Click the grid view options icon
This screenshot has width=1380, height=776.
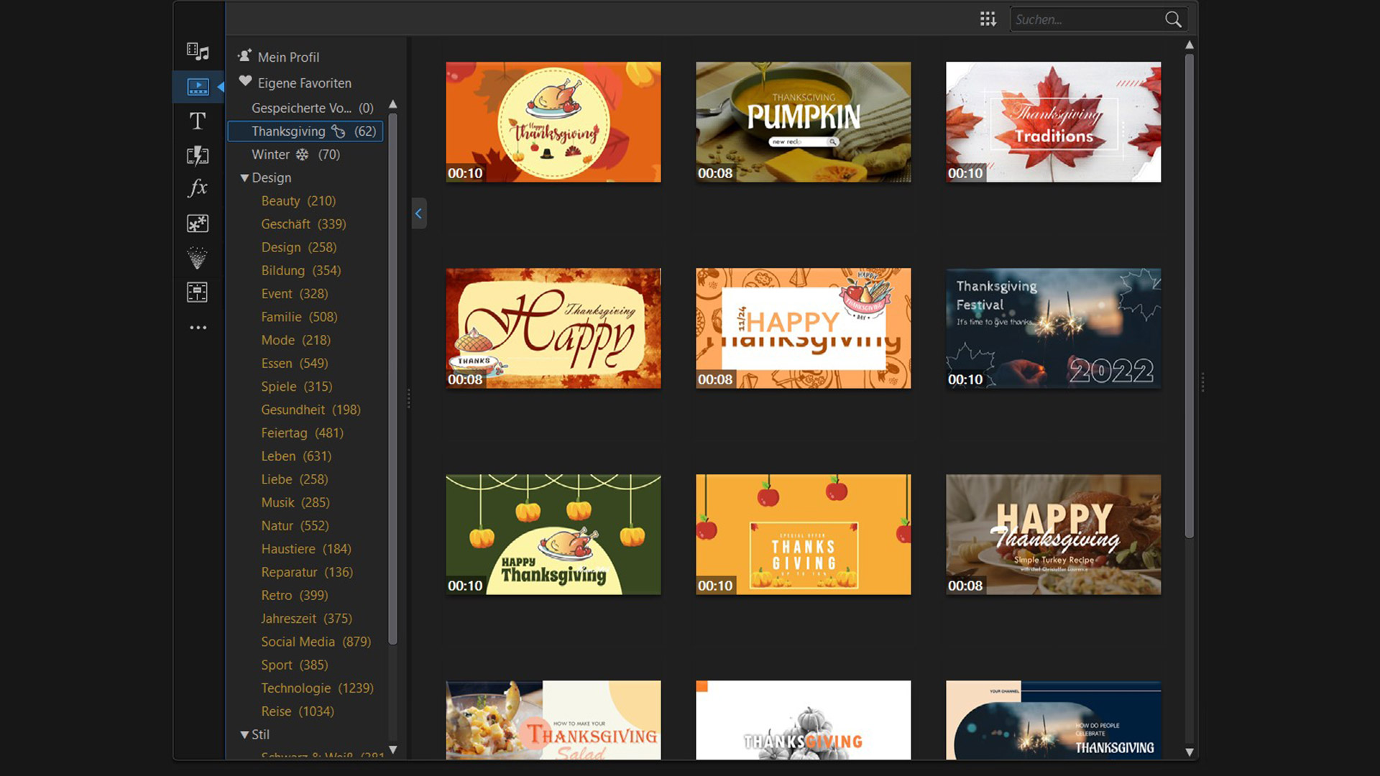pos(988,19)
